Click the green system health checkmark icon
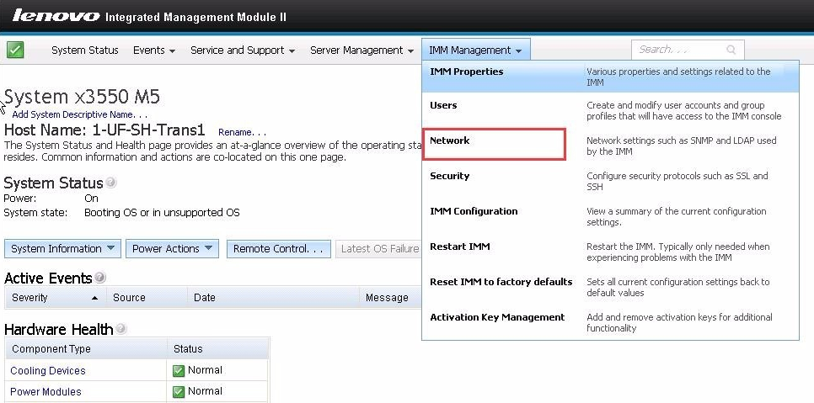Image resolution: width=814 pixels, height=403 pixels. [15, 50]
